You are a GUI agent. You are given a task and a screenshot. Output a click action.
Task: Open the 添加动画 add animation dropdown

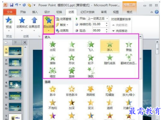(49, 25)
